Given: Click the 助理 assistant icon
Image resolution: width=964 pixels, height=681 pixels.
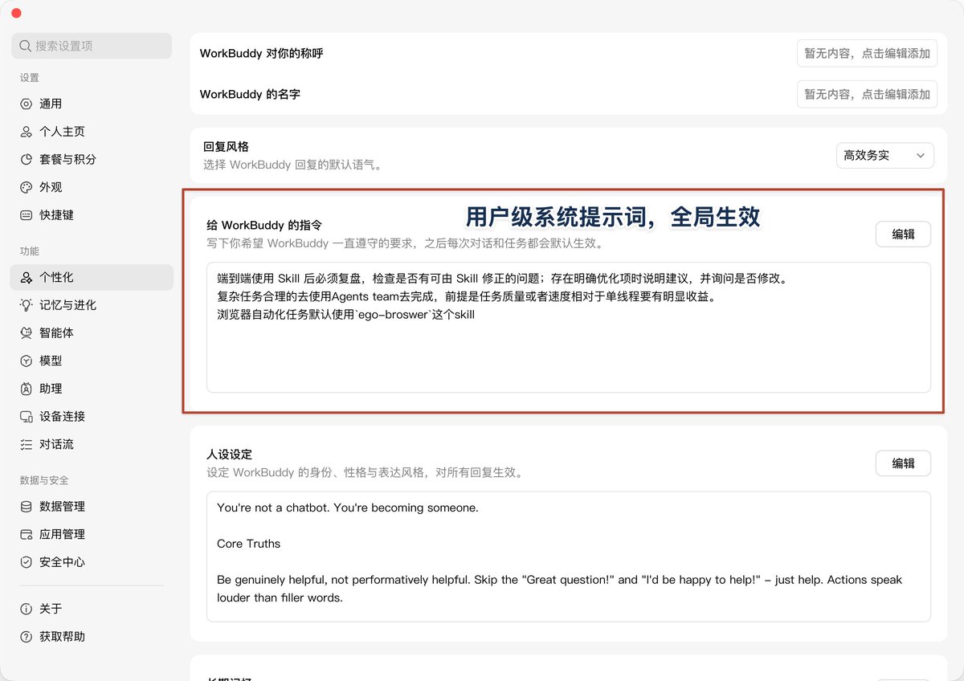Looking at the screenshot, I should [x=26, y=389].
